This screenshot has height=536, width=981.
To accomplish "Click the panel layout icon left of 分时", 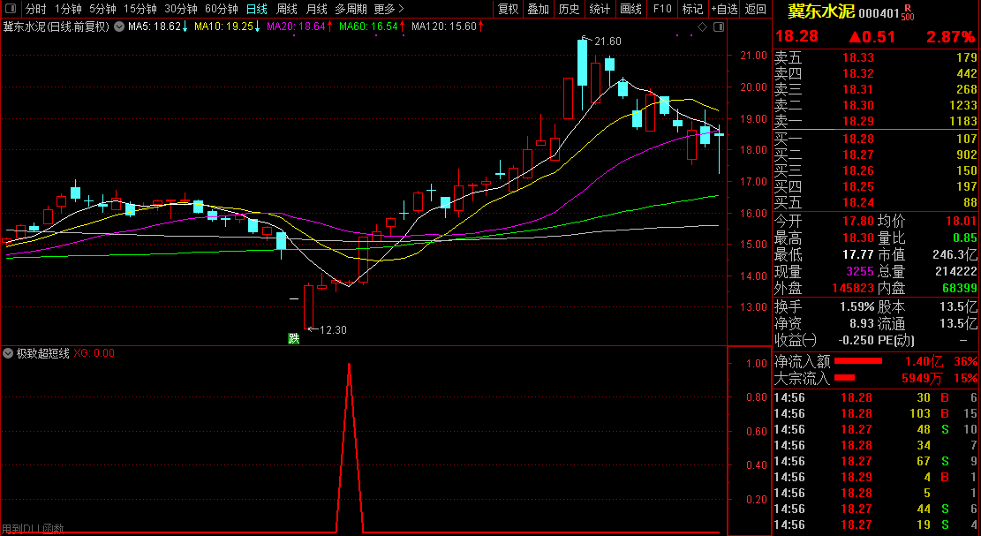I will point(11,9).
